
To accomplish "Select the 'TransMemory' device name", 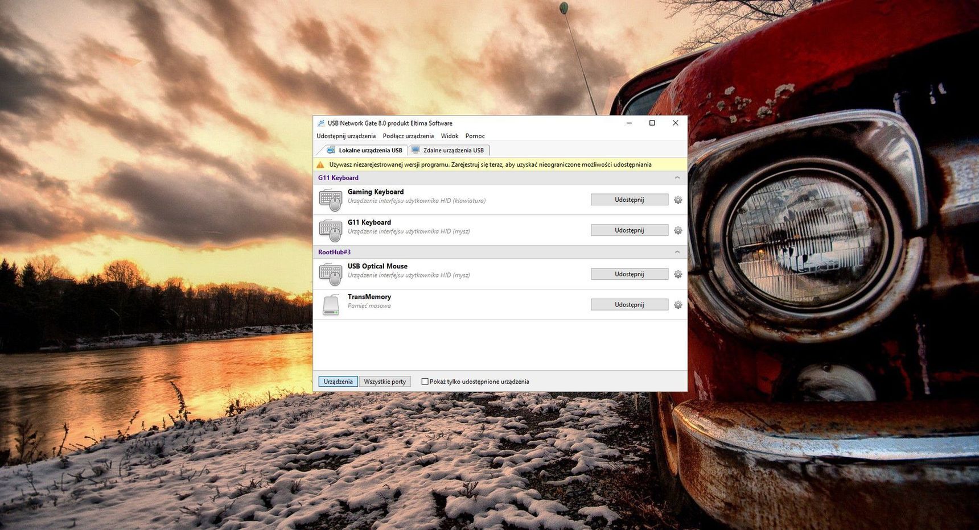I will tap(369, 297).
